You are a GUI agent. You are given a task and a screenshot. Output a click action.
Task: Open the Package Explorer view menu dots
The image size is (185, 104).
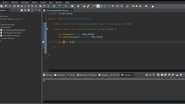(32, 10)
